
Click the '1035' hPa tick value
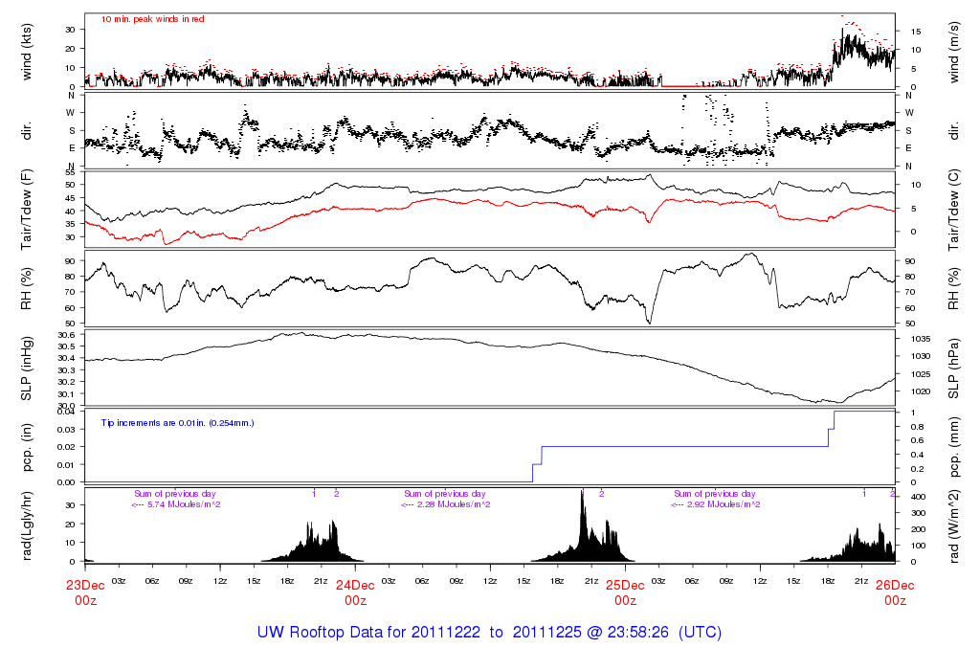tap(922, 339)
